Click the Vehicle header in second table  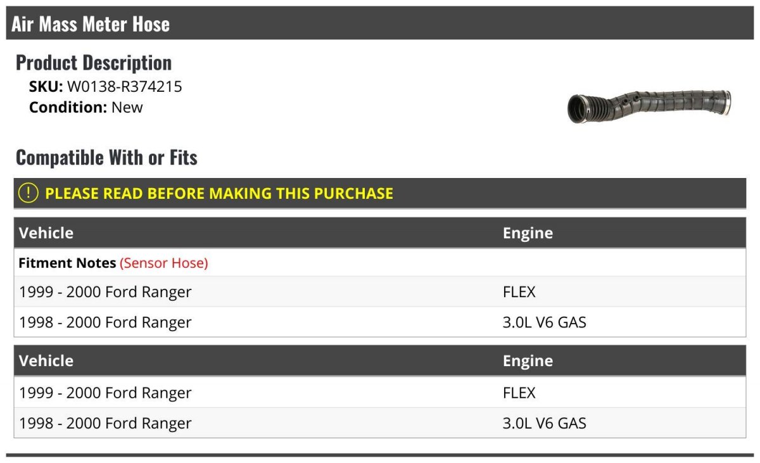pyautogui.click(x=46, y=361)
